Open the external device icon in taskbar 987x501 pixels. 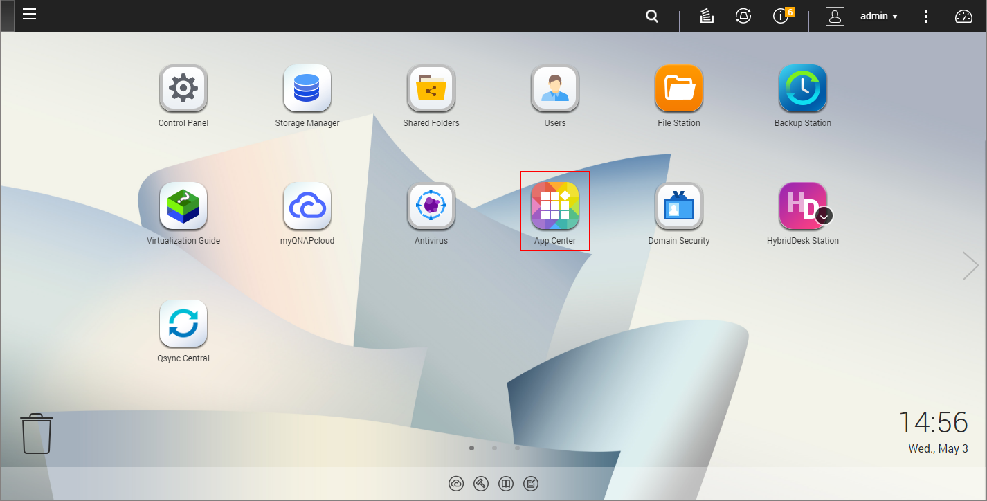[743, 16]
